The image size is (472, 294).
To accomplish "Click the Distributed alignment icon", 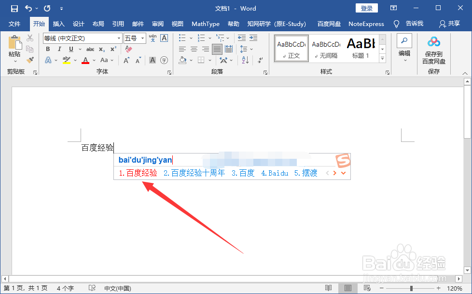I will tap(228, 49).
